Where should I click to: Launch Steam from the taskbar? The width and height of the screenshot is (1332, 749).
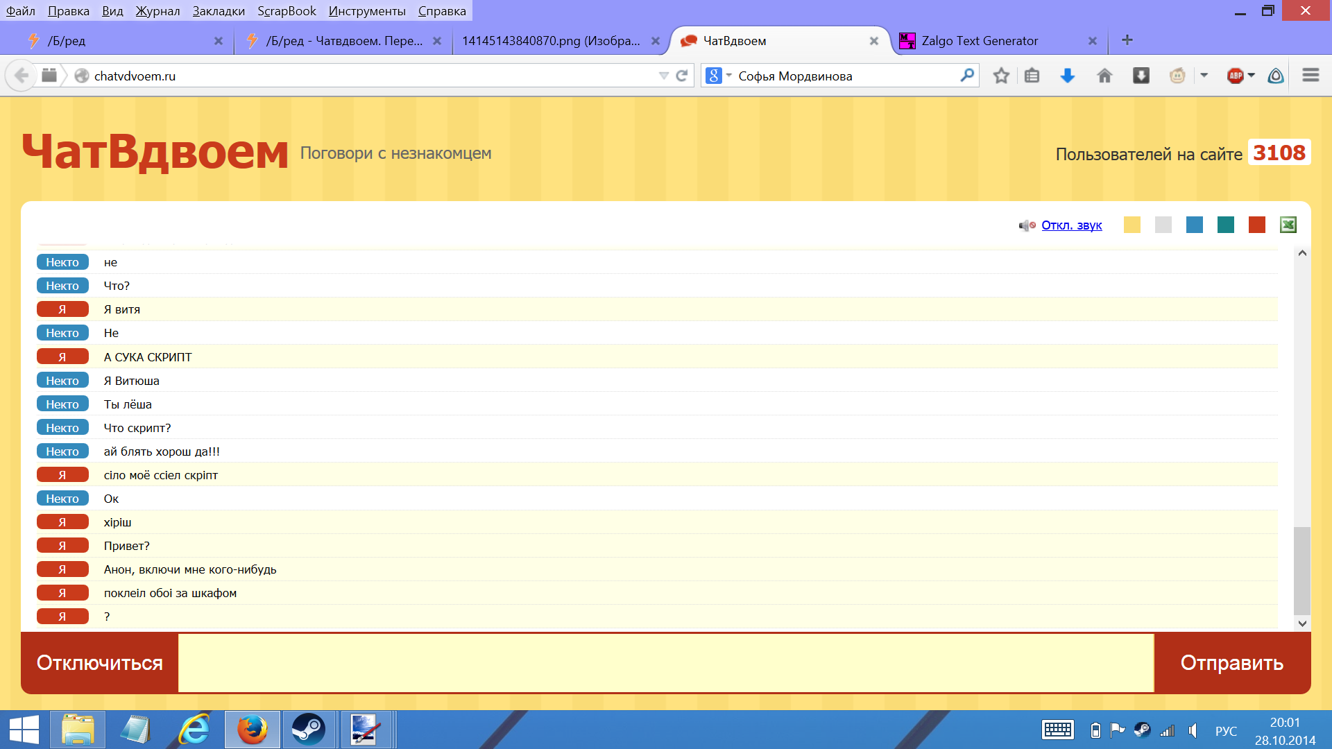point(308,730)
